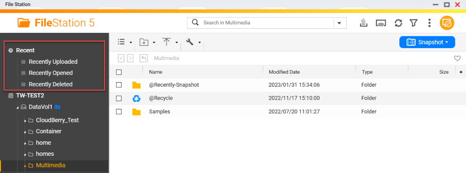Image resolution: width=466 pixels, height=173 pixels.
Task: Expand the homes folder node
Action: click(25, 154)
